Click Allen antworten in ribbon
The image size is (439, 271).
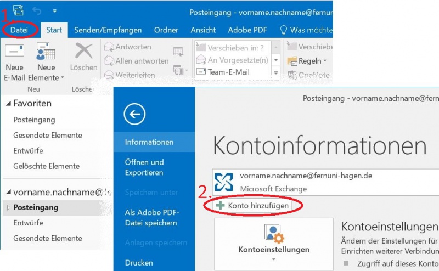(x=136, y=61)
